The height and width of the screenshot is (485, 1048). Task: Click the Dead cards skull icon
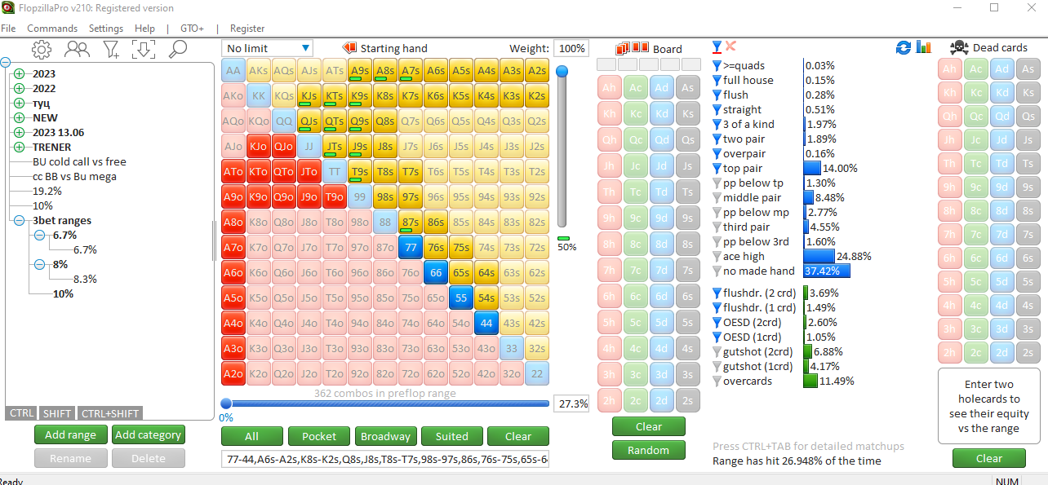pyautogui.click(x=959, y=48)
